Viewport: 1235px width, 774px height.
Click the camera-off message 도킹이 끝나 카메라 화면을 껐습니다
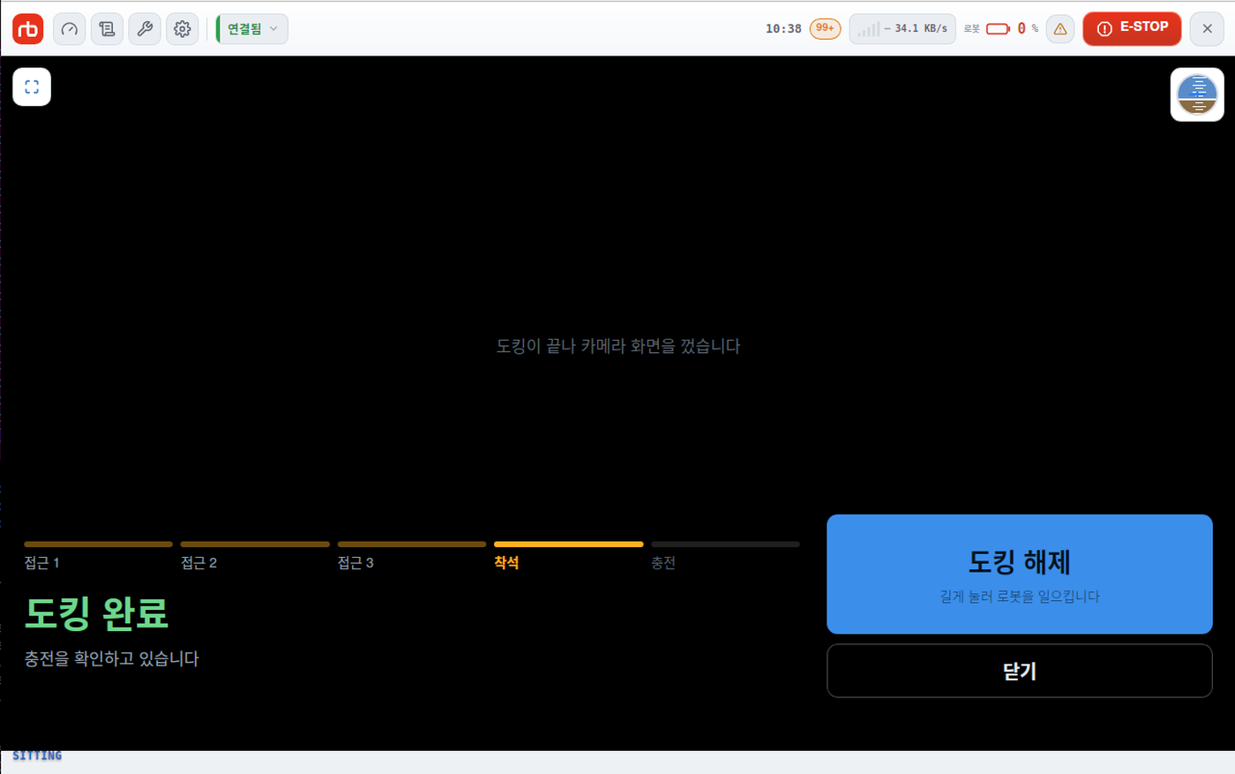pos(618,346)
